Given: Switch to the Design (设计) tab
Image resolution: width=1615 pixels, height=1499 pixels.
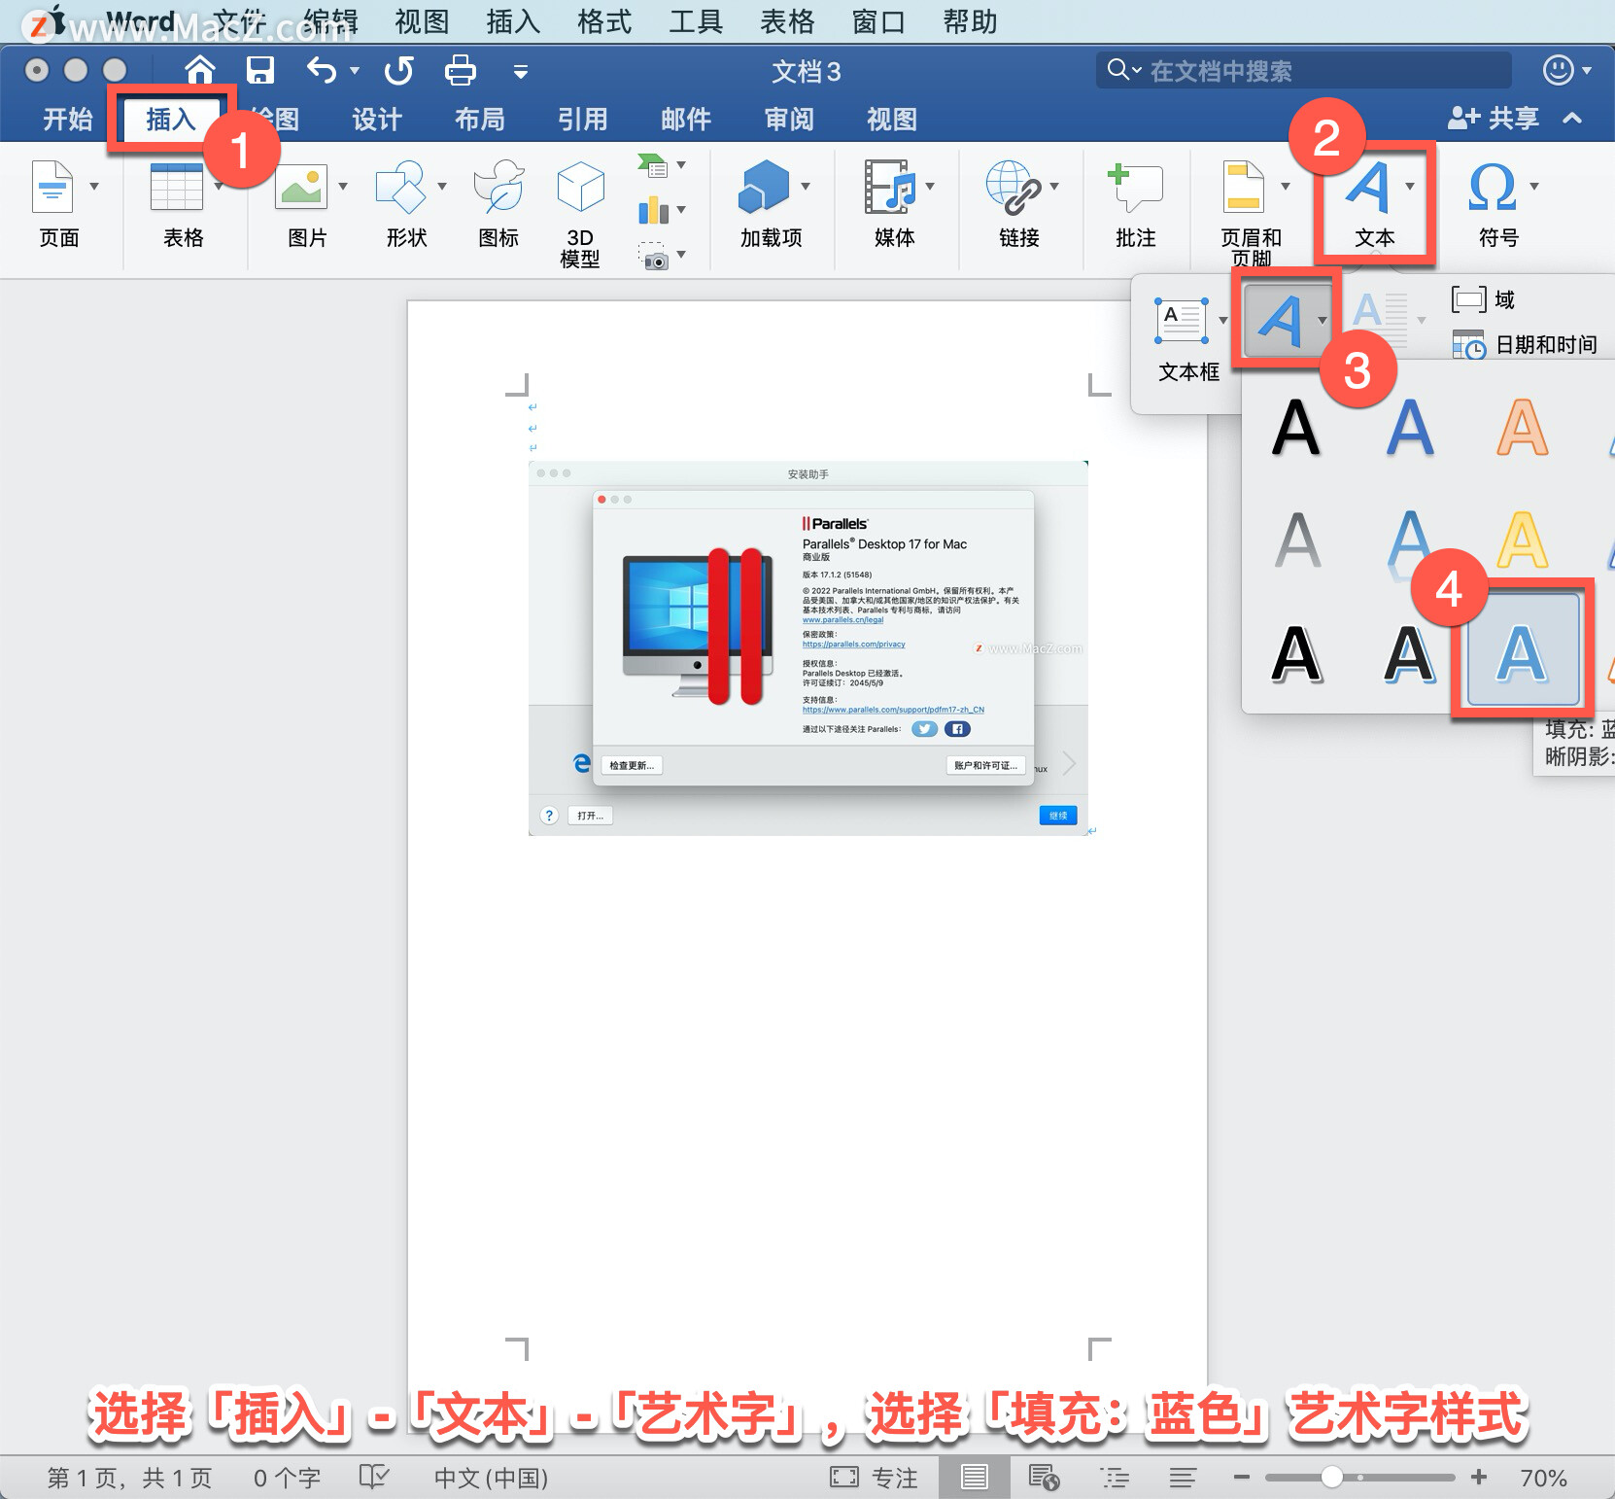Looking at the screenshot, I should pyautogui.click(x=377, y=119).
